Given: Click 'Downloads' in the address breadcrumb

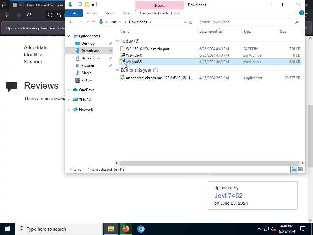Looking at the screenshot, I should click(x=138, y=22).
